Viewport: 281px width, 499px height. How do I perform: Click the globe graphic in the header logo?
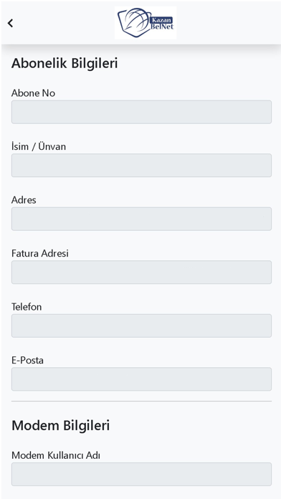click(x=135, y=22)
